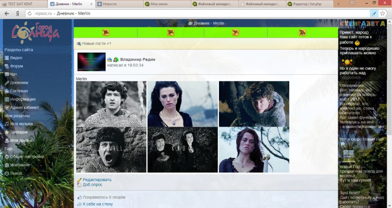
Task: Click the RSS feed icon in green bar
Action: click(302, 32)
